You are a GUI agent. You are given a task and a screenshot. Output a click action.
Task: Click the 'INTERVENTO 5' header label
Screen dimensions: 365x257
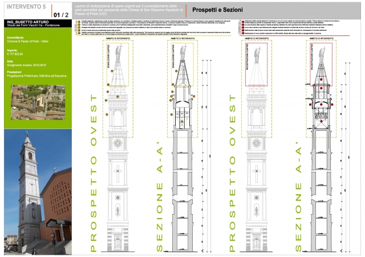point(23,8)
